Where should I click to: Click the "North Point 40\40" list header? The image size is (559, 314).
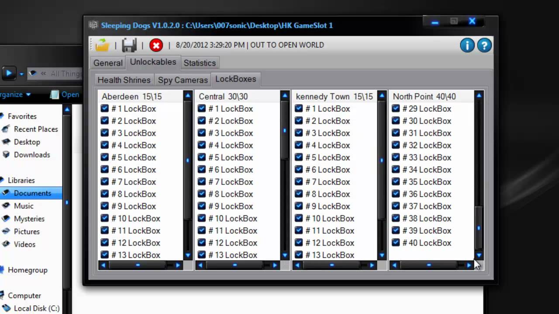point(424,96)
